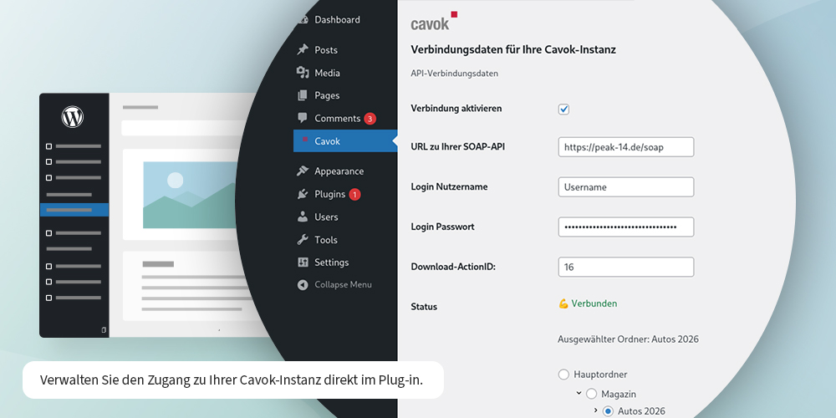The height and width of the screenshot is (418, 836).
Task: Click the Tools wrench icon
Action: [303, 239]
